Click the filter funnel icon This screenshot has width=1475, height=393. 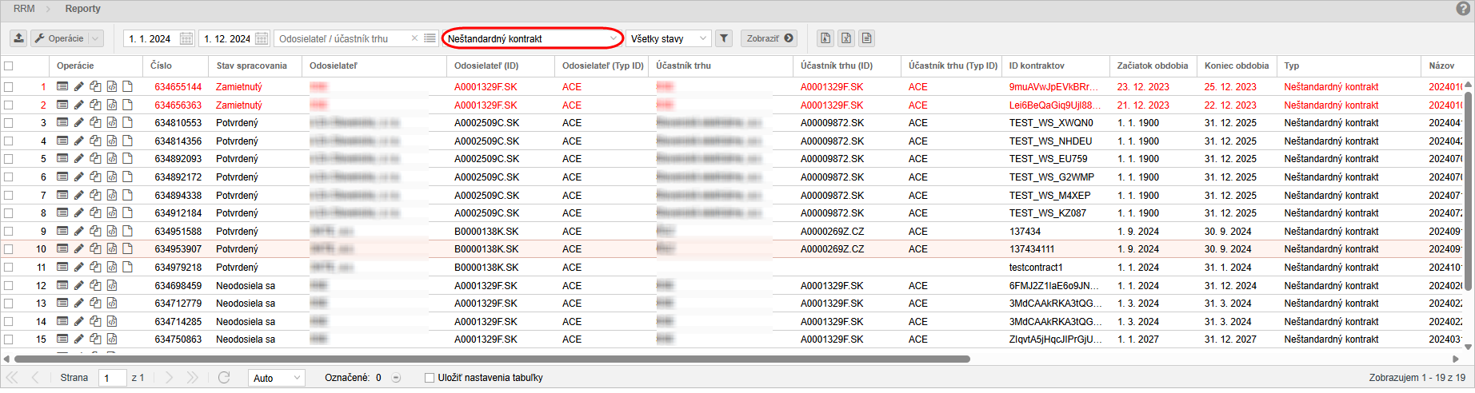pyautogui.click(x=723, y=38)
